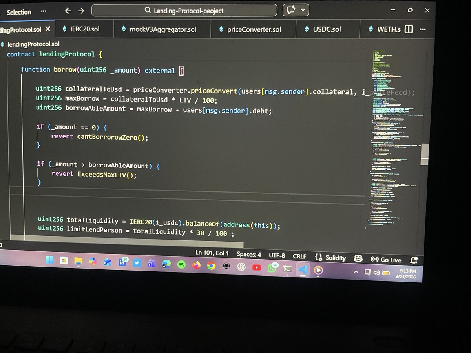
Task: Open File Explorer from taskbar
Action: point(78,262)
